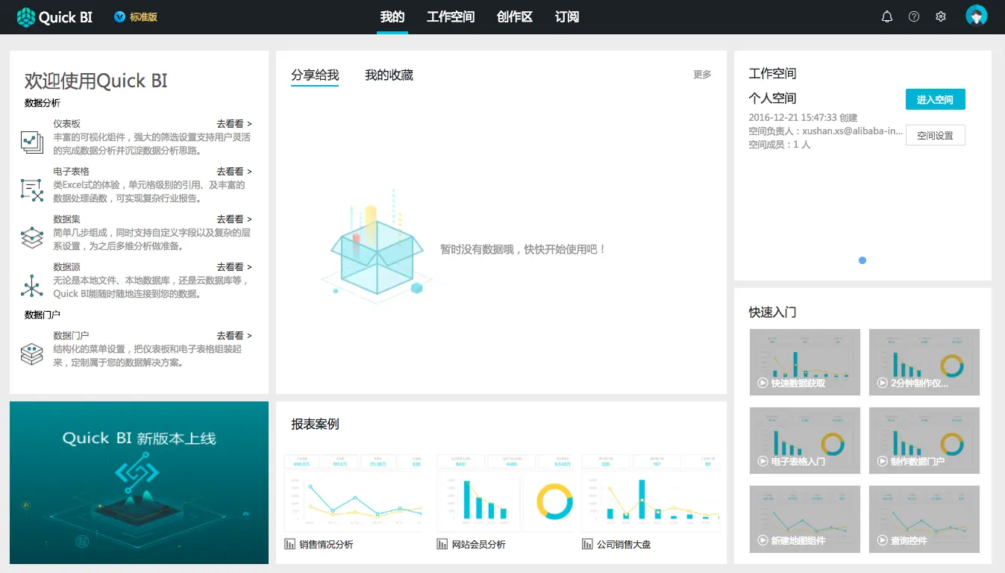Open the help question mark icon
Screen dimensions: 1005x573
coord(914,16)
